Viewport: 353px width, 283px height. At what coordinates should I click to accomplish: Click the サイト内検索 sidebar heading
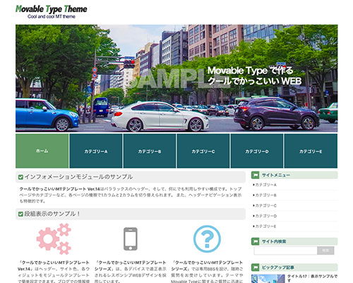274,241
